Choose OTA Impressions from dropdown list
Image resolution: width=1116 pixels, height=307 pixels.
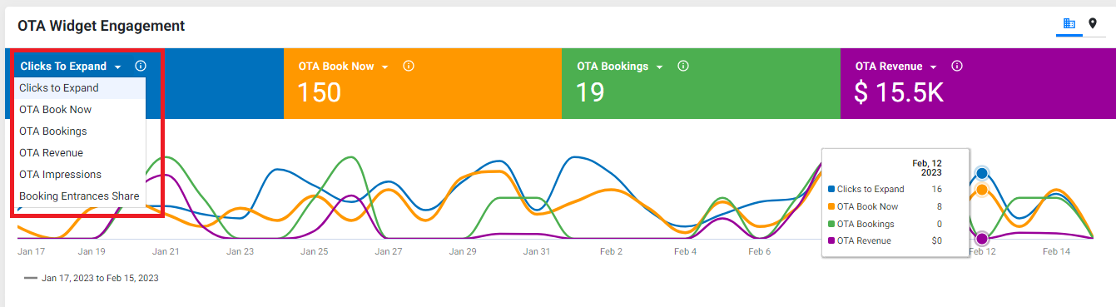pos(80,174)
